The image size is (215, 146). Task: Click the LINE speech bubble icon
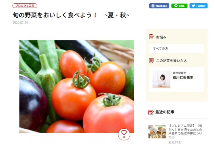(x=176, y=6)
